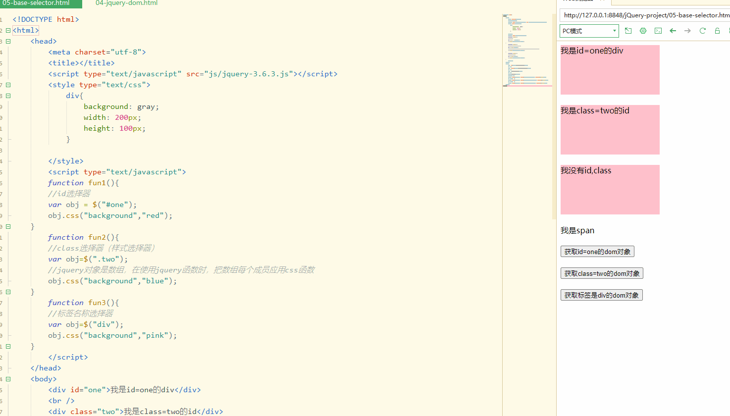Collapse the fun3 function closing-brace fold marker
The width and height of the screenshot is (730, 416).
pos(8,346)
